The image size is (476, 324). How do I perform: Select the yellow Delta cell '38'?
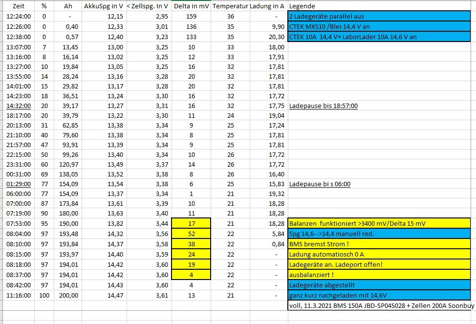(191, 244)
